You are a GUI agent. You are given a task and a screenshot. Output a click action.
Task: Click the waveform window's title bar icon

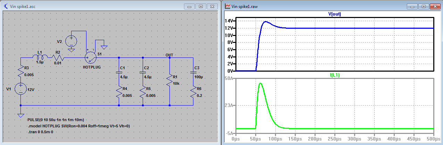(x=227, y=6)
